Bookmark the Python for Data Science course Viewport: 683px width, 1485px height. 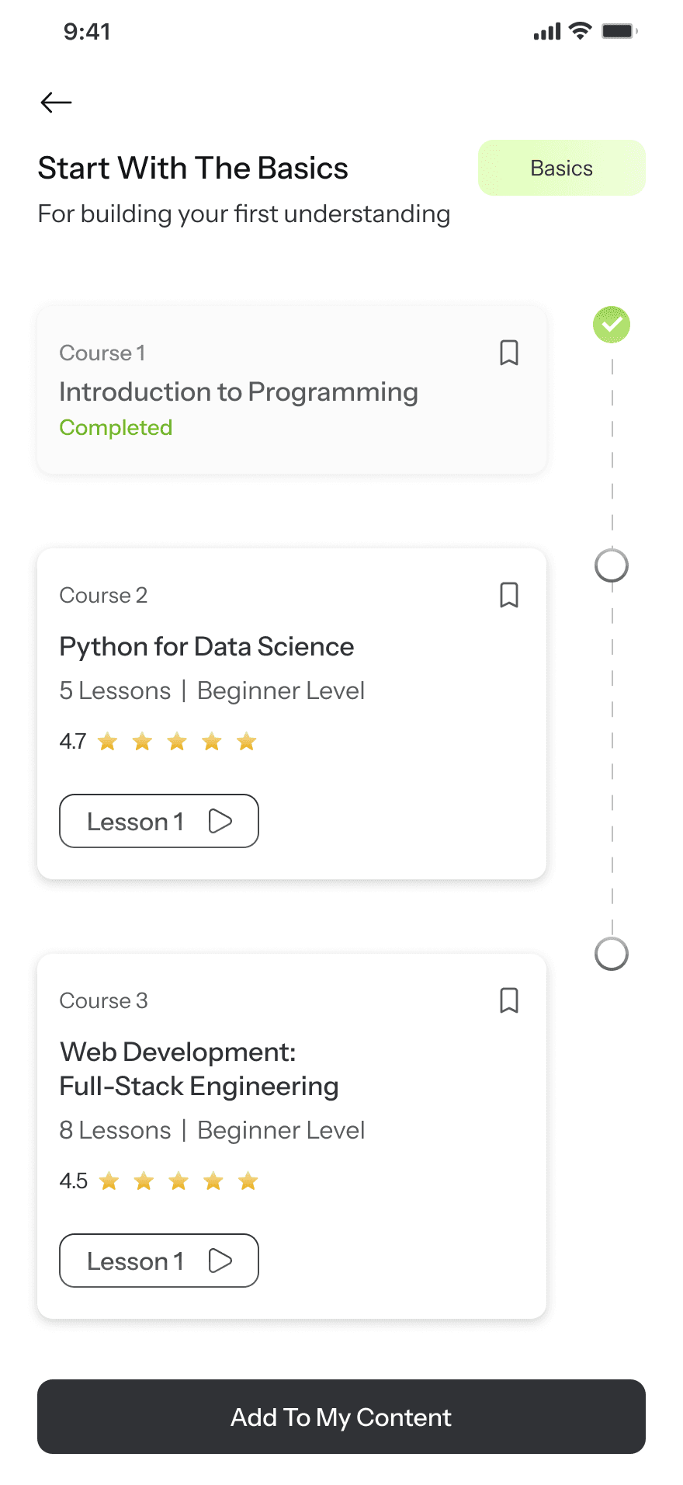[509, 595]
